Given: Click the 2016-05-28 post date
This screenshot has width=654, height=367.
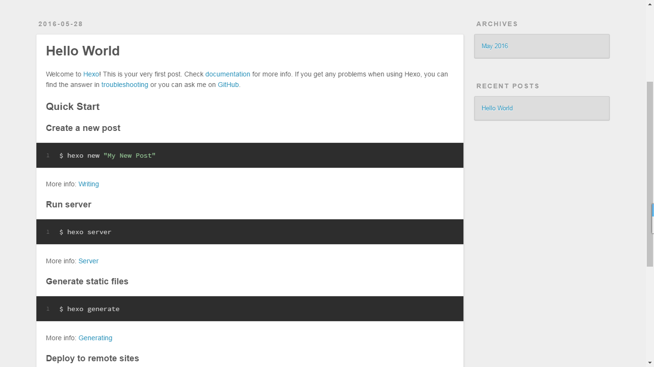Looking at the screenshot, I should pyautogui.click(x=61, y=24).
